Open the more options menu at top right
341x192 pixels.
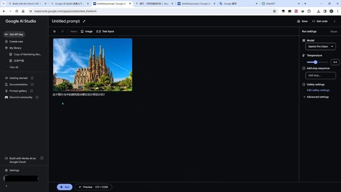tap(335, 21)
